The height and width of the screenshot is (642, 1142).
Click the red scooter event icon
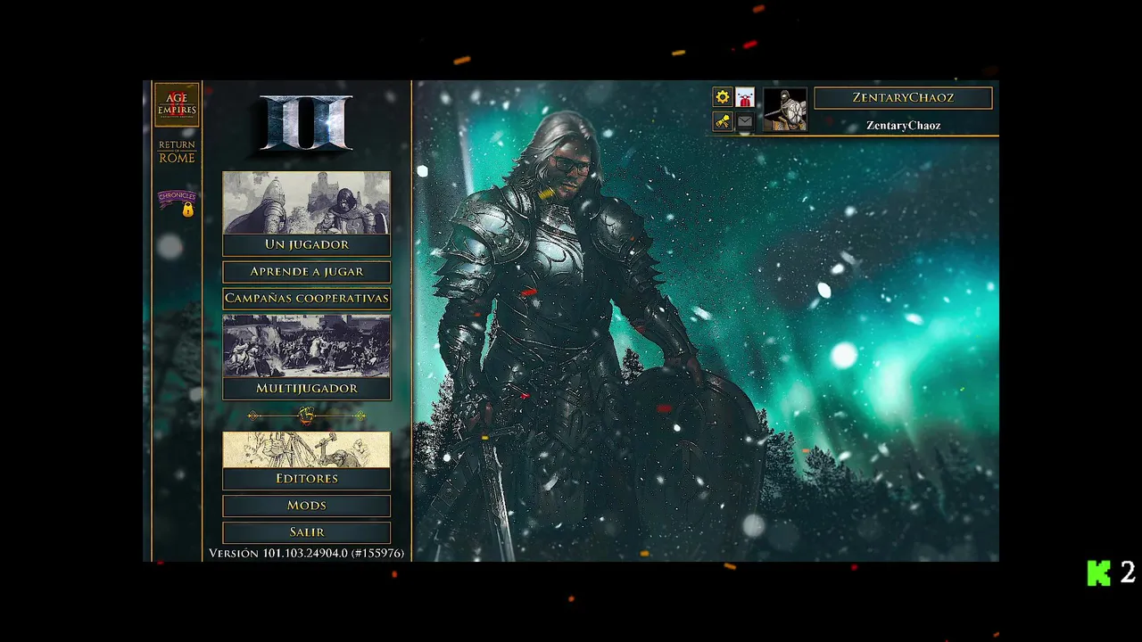pyautogui.click(x=745, y=97)
